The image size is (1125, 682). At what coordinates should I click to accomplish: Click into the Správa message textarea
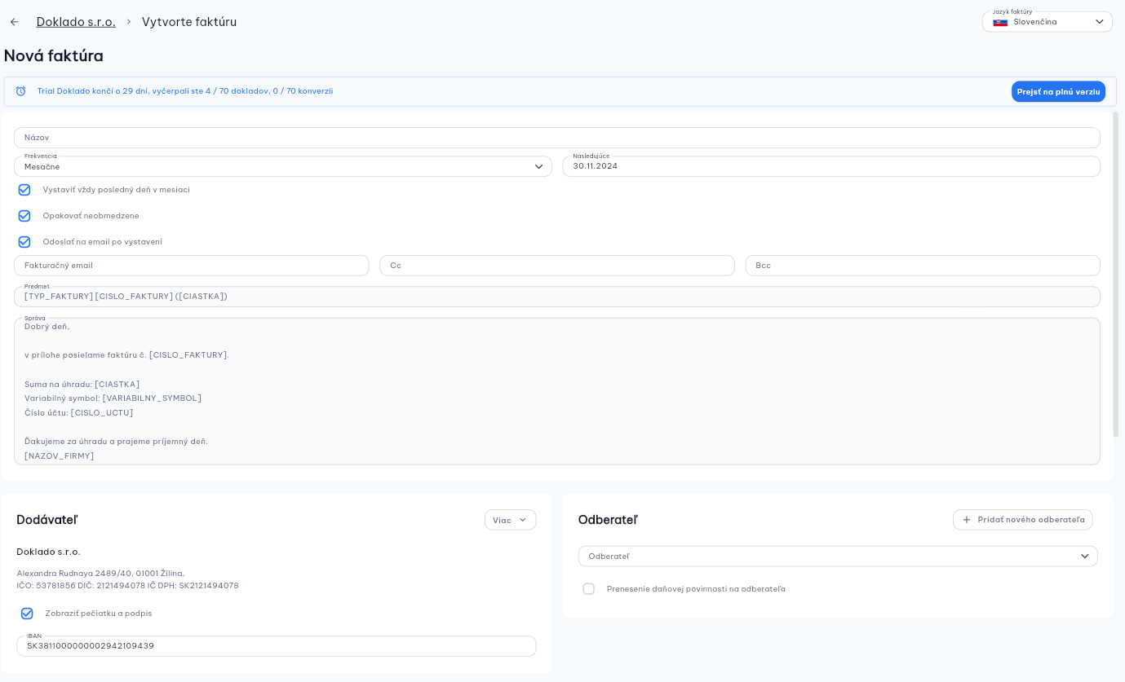557,391
